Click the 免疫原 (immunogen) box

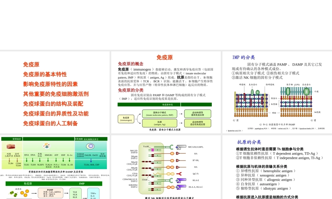pyautogui.click(x=126, y=119)
